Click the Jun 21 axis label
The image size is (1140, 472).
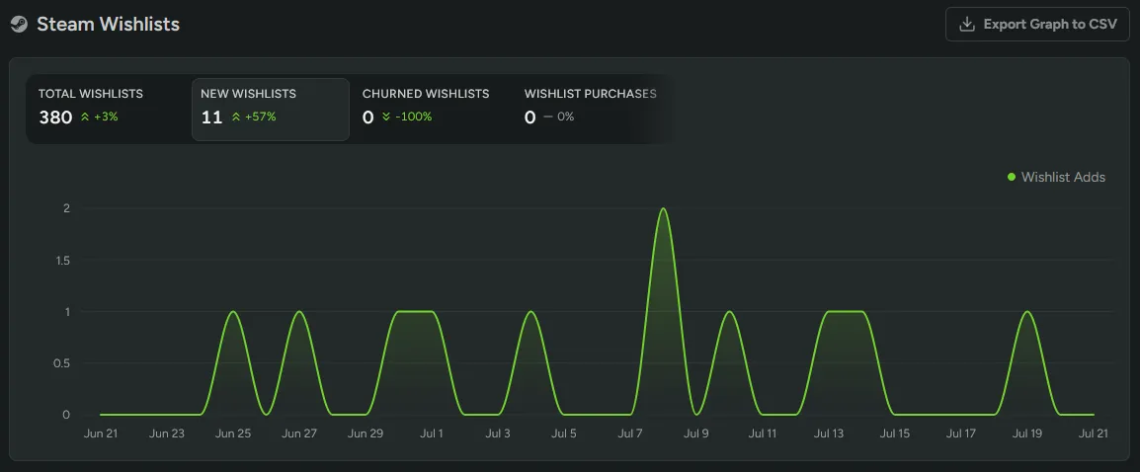[x=101, y=433]
